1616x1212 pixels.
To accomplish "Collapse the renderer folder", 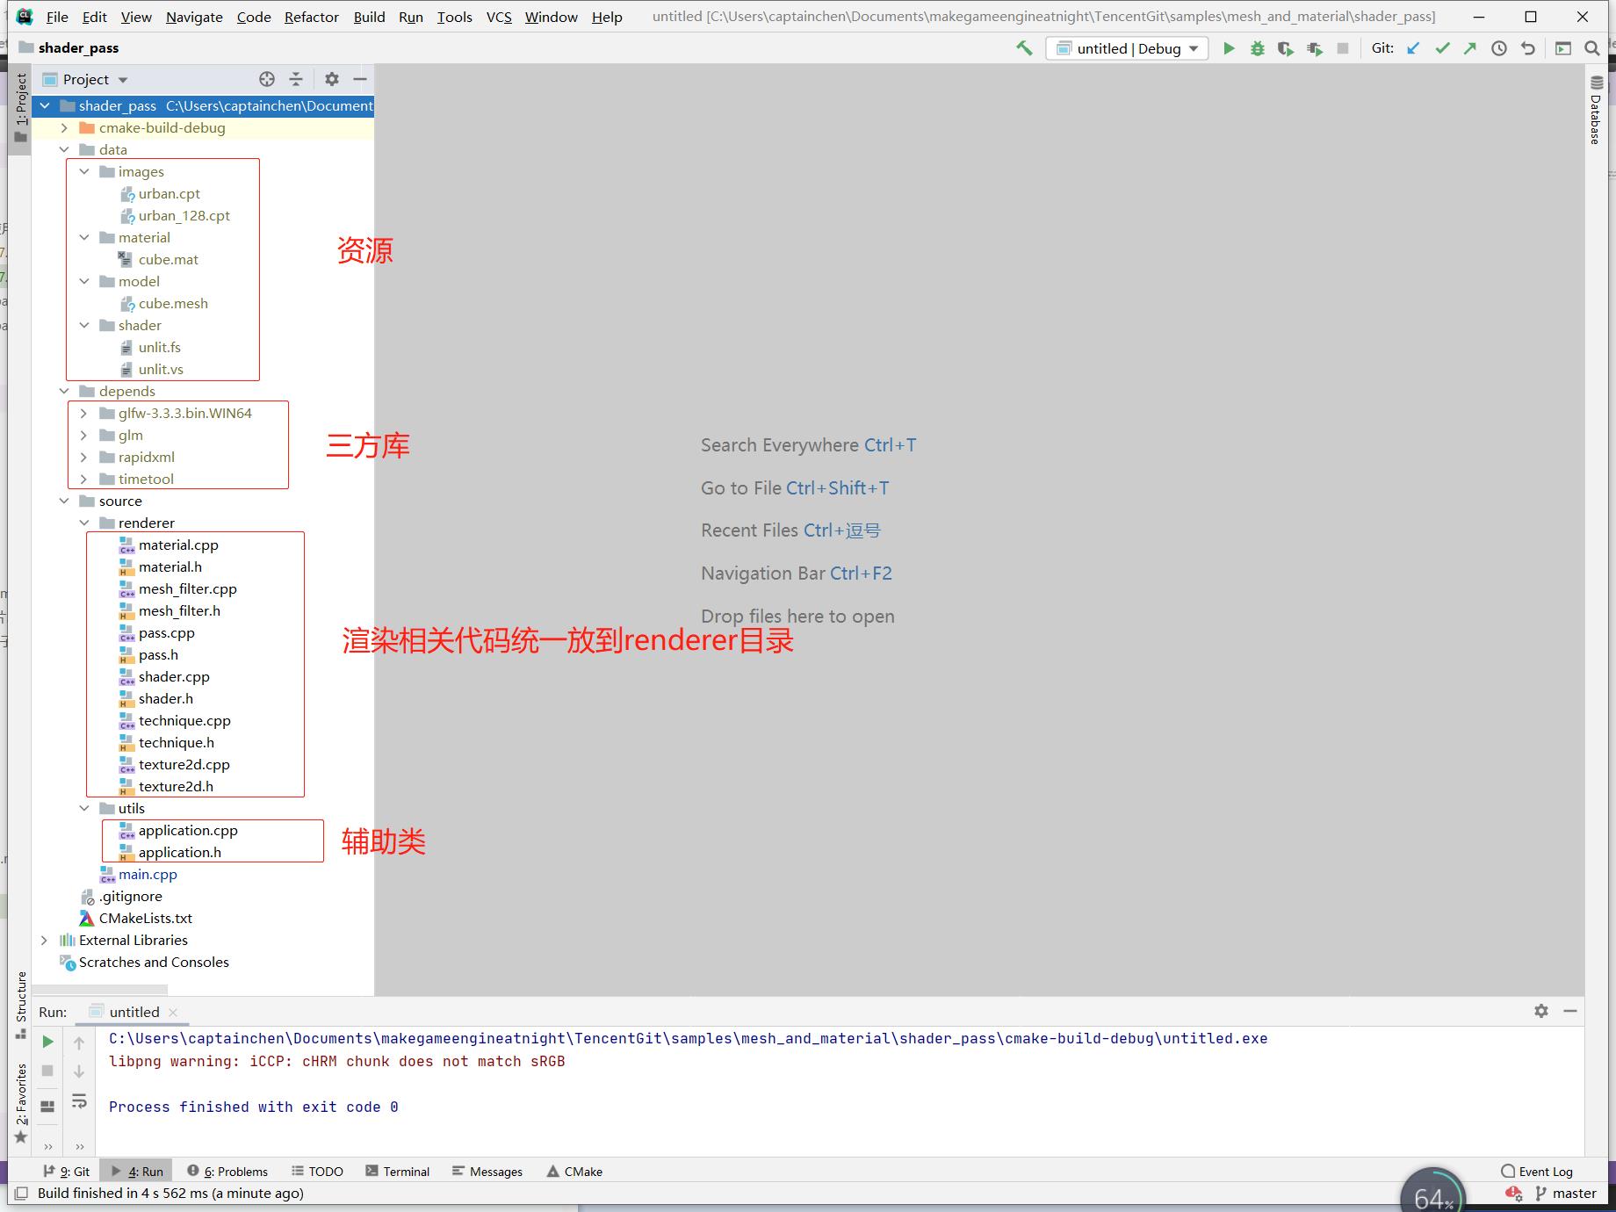I will (x=84, y=523).
